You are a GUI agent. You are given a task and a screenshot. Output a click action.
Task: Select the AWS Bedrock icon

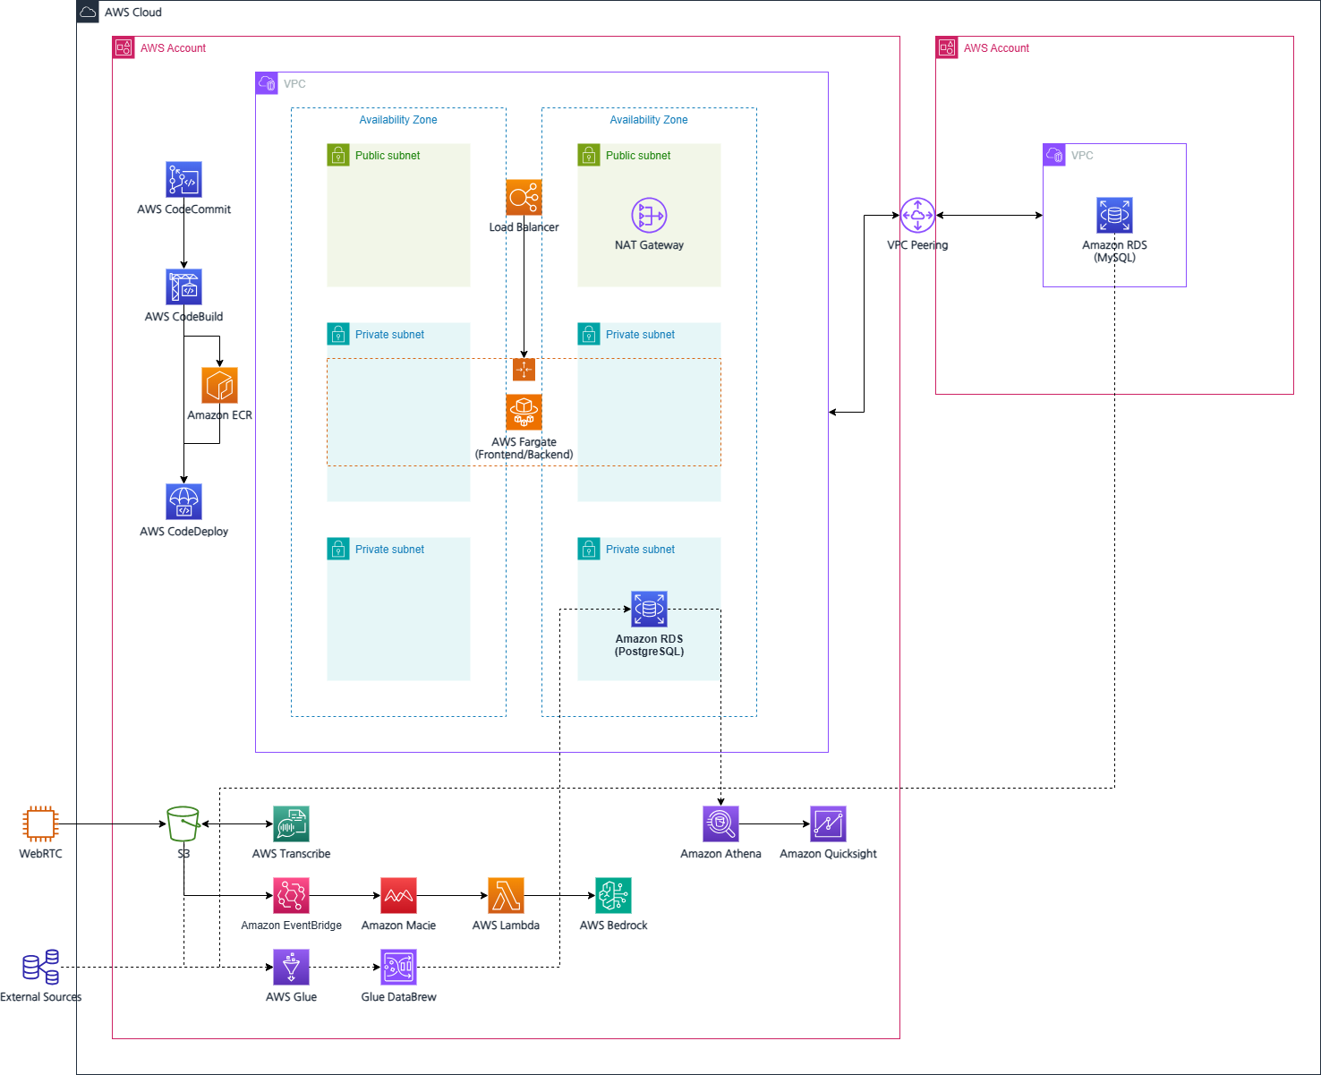click(613, 895)
